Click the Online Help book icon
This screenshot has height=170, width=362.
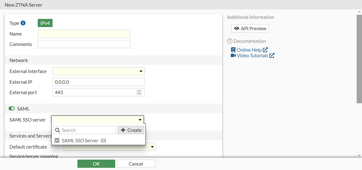(233, 50)
